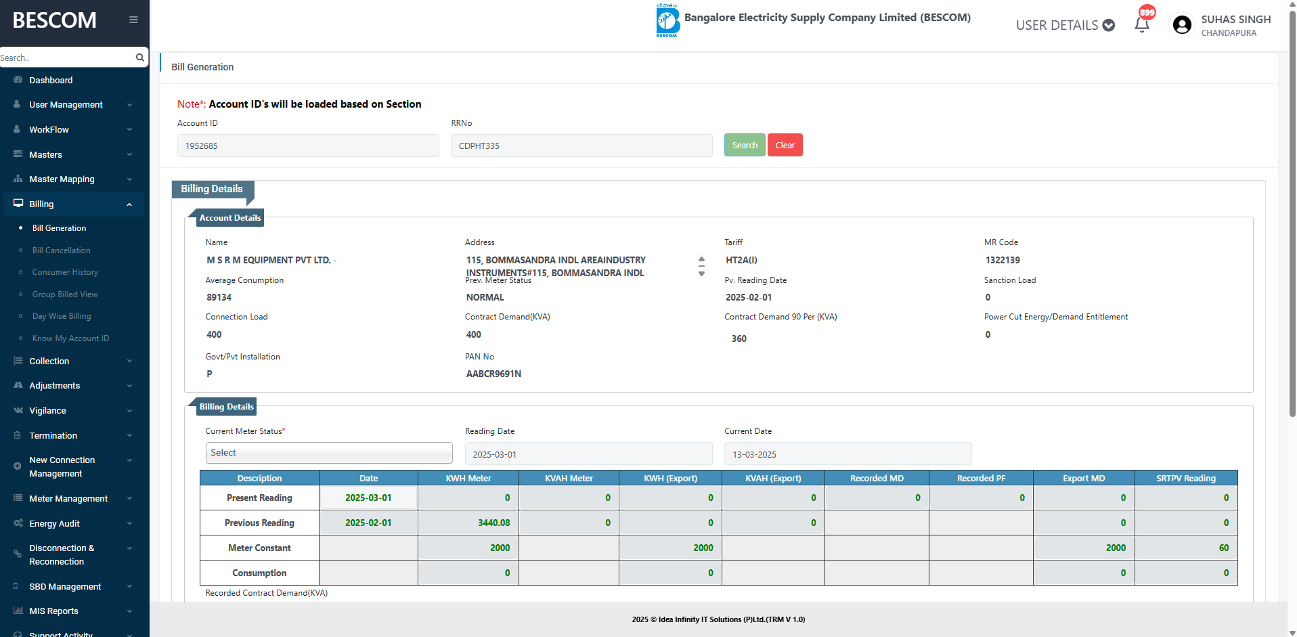Viewport: 1297px width, 637px height.
Task: Expand the WorkFlow menu chevron
Action: point(129,129)
